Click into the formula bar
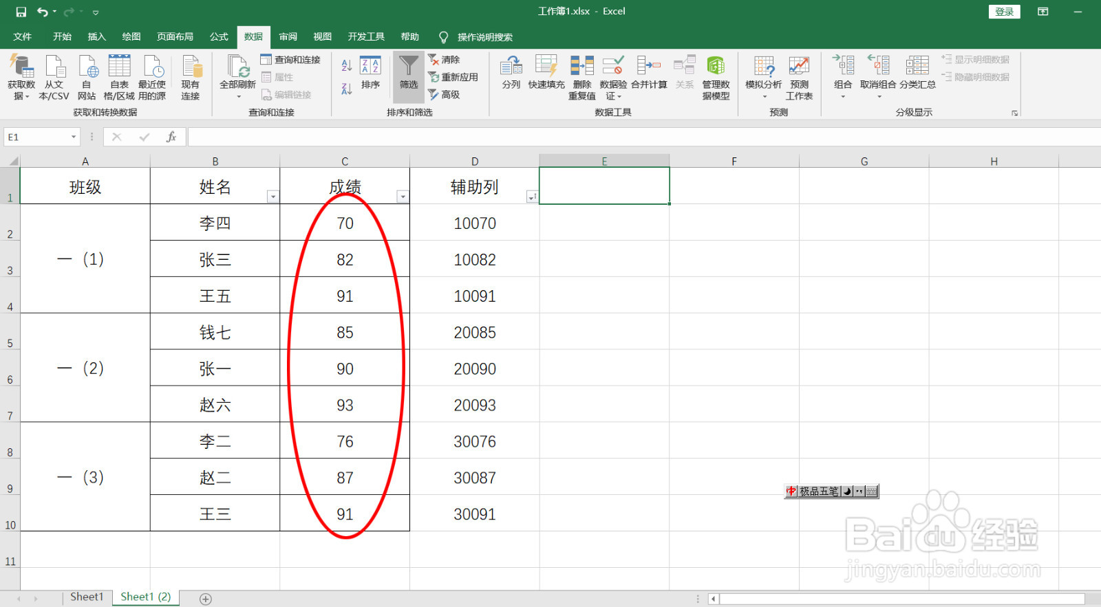The height and width of the screenshot is (607, 1101). pos(643,137)
